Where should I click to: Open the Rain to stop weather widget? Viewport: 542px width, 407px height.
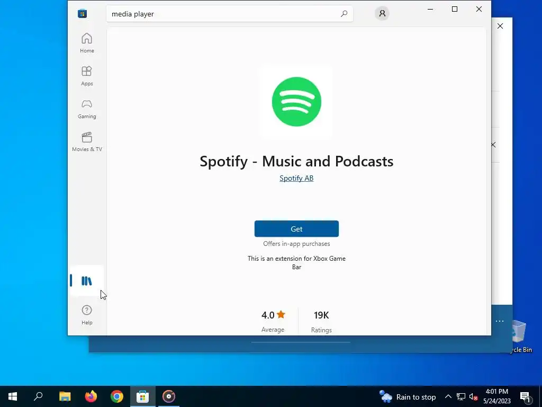pos(408,396)
